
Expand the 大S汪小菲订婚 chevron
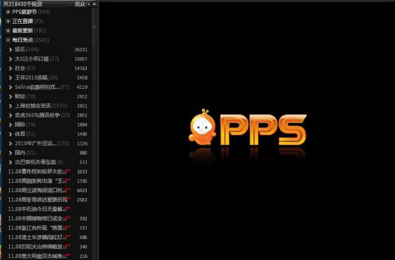pyautogui.click(x=11, y=59)
